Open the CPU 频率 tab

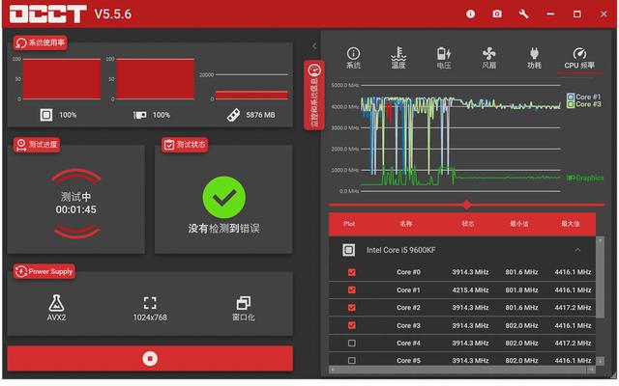[x=579, y=58]
